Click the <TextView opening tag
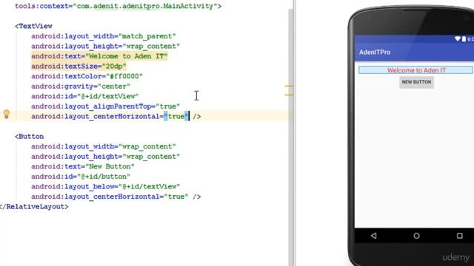This screenshot has height=266, width=474. [x=33, y=27]
